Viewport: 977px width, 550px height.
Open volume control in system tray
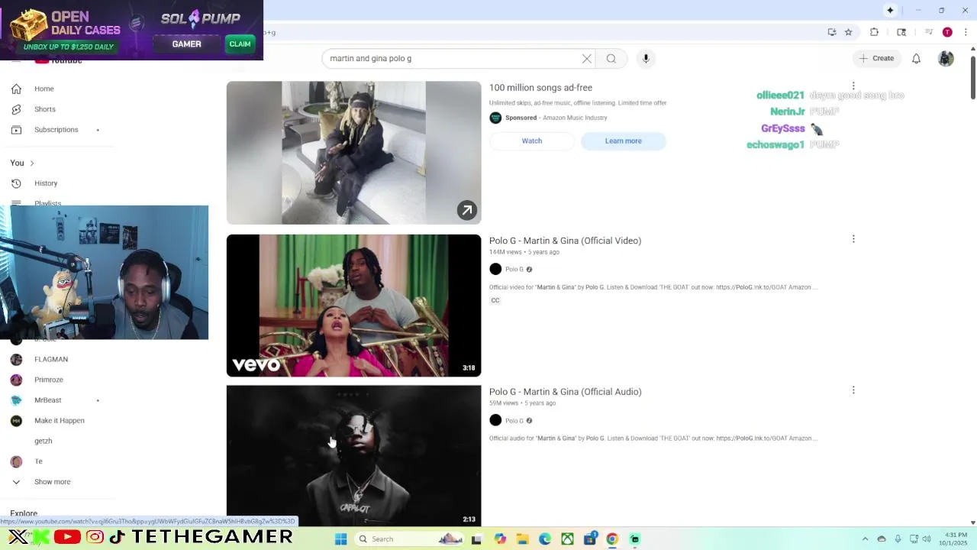coord(926,539)
